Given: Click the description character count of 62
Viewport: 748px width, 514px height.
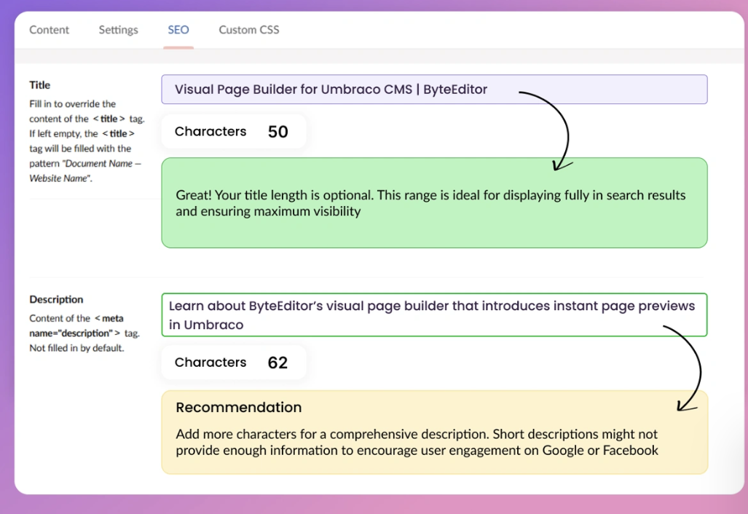Looking at the screenshot, I should coord(277,363).
